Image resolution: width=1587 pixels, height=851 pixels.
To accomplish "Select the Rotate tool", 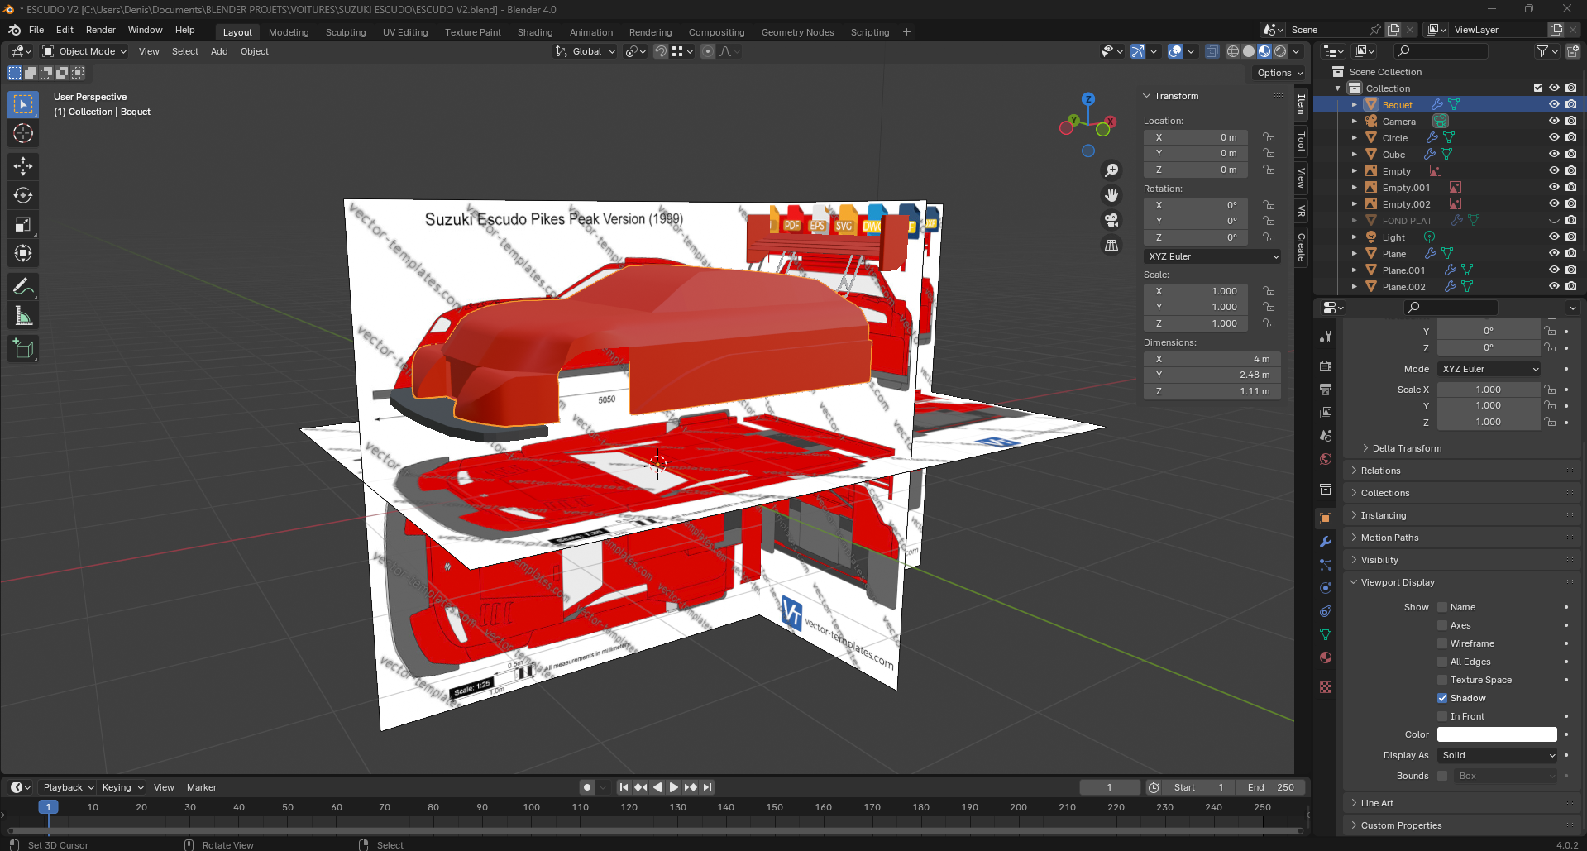I will [23, 195].
